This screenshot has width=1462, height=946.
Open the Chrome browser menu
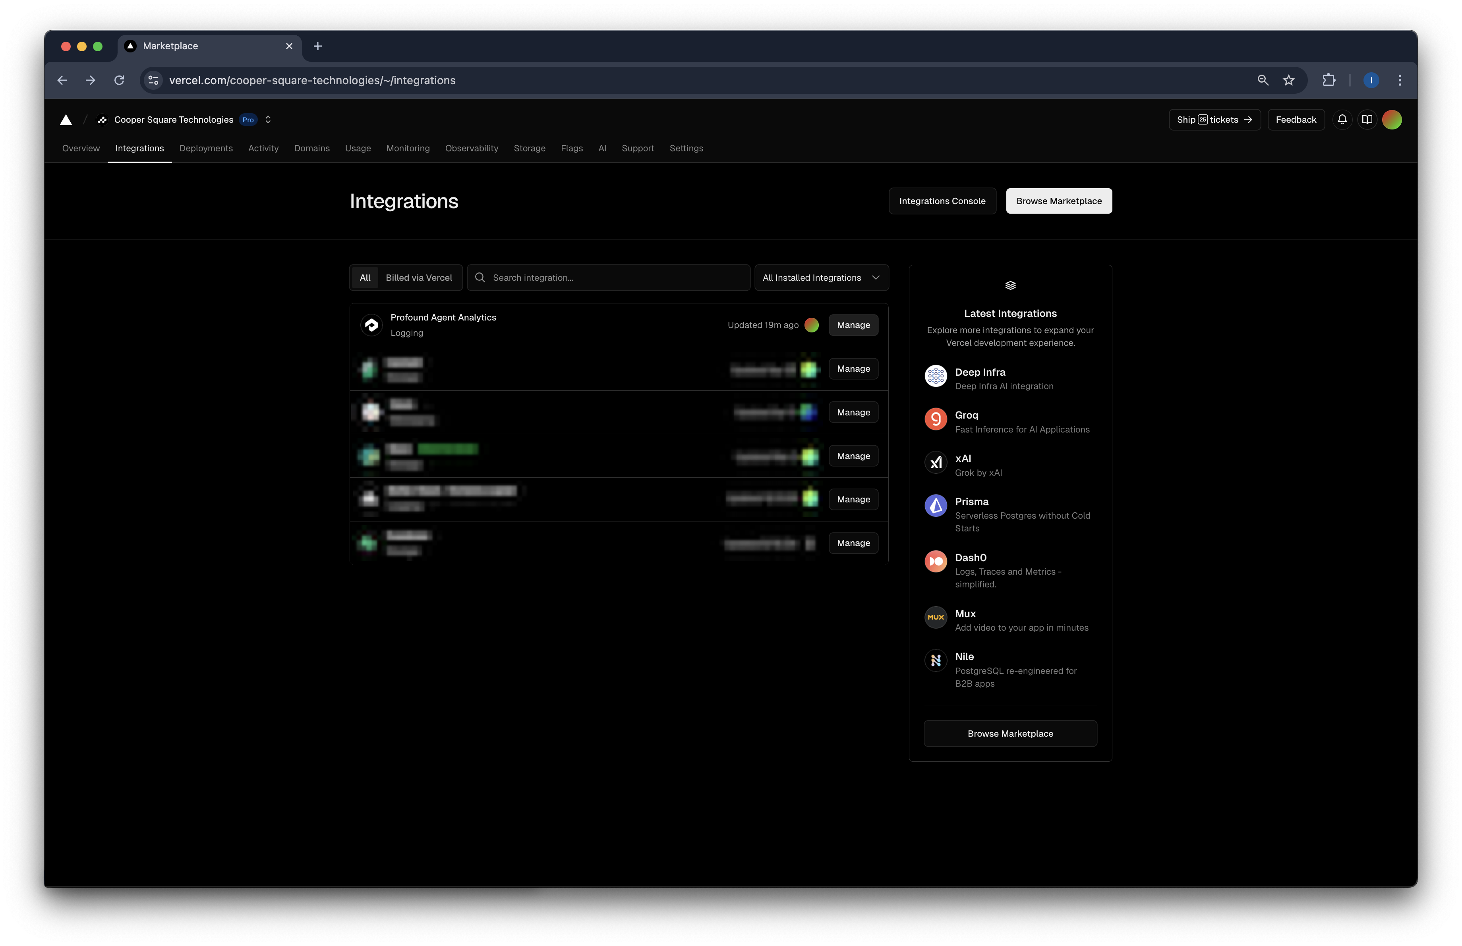pyautogui.click(x=1399, y=80)
